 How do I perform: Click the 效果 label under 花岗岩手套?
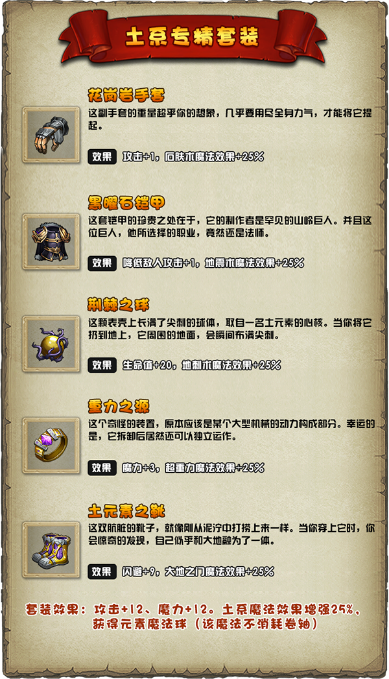point(102,156)
